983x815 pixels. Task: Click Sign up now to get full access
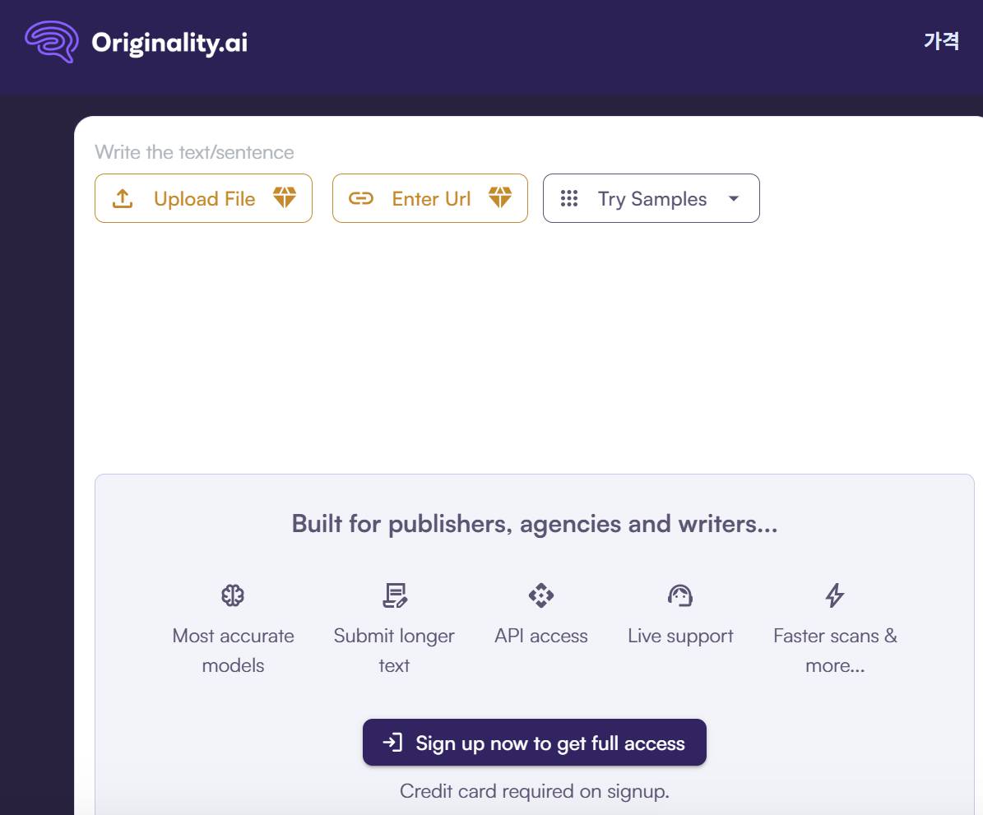(535, 743)
